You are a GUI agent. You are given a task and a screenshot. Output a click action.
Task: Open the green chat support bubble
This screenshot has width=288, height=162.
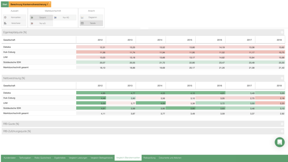(279, 142)
